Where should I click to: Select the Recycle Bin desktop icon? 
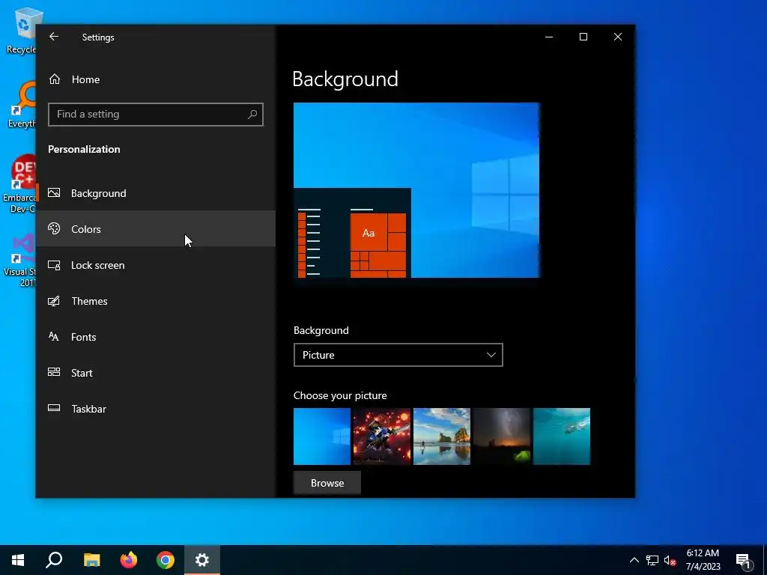(x=21, y=30)
